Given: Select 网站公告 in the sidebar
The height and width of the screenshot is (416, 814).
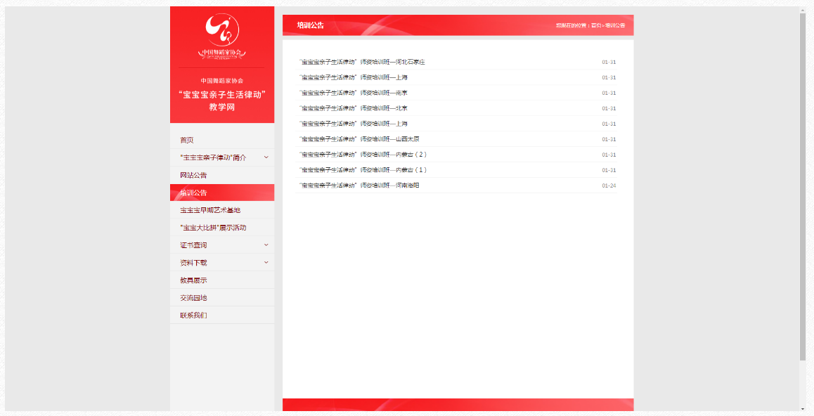Looking at the screenshot, I should (193, 175).
